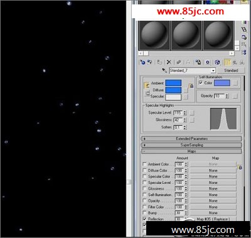Screen dimensions: 251x238
Task: Click the Material Effects Channel icon
Action: point(208,62)
